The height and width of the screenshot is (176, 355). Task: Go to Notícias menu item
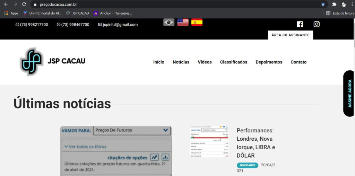pyautogui.click(x=181, y=62)
